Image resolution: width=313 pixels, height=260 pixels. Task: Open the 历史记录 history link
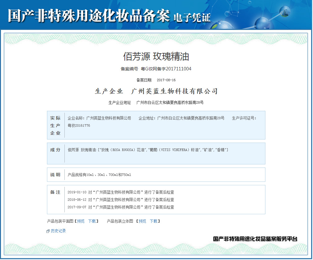(x=58, y=231)
